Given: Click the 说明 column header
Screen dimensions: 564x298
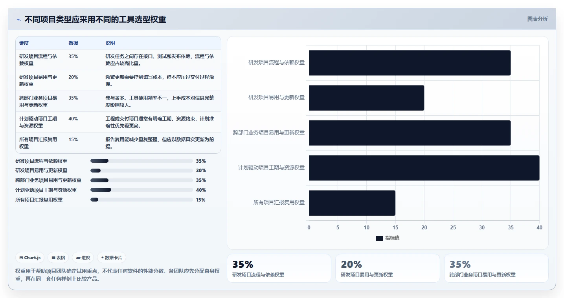Looking at the screenshot, I should [110, 43].
